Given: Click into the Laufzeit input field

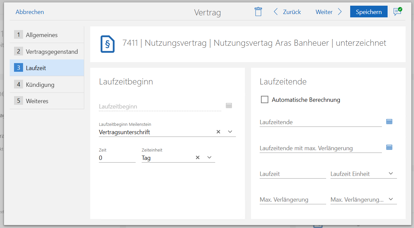Looking at the screenshot, I should pyautogui.click(x=292, y=174).
